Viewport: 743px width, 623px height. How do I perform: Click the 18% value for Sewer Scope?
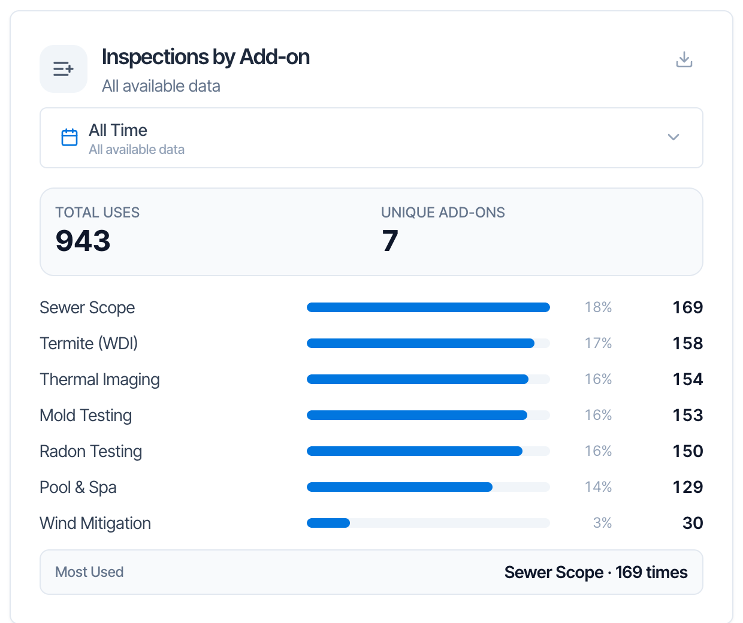coord(599,307)
